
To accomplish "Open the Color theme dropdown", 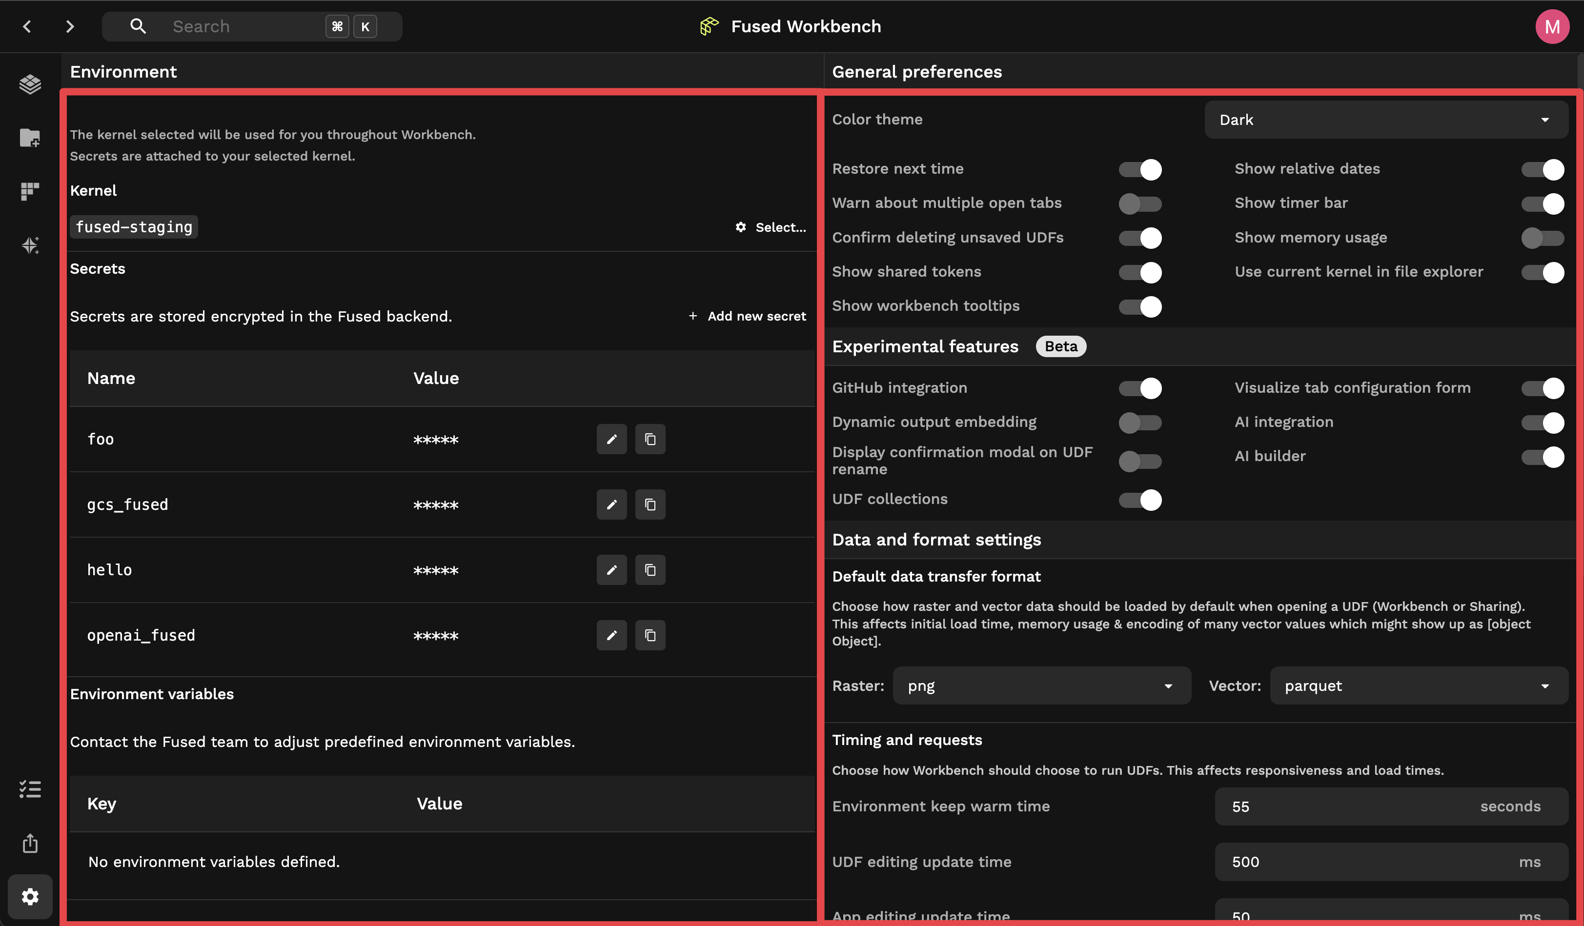I will tap(1386, 120).
